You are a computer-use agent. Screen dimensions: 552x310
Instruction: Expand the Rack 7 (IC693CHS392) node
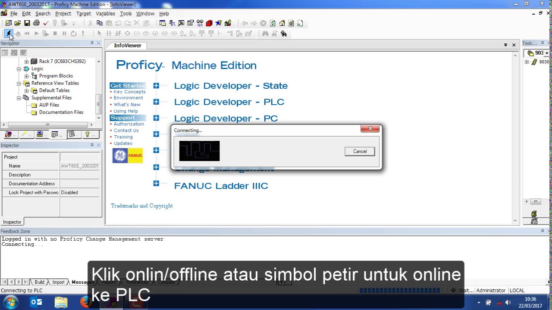coord(26,62)
